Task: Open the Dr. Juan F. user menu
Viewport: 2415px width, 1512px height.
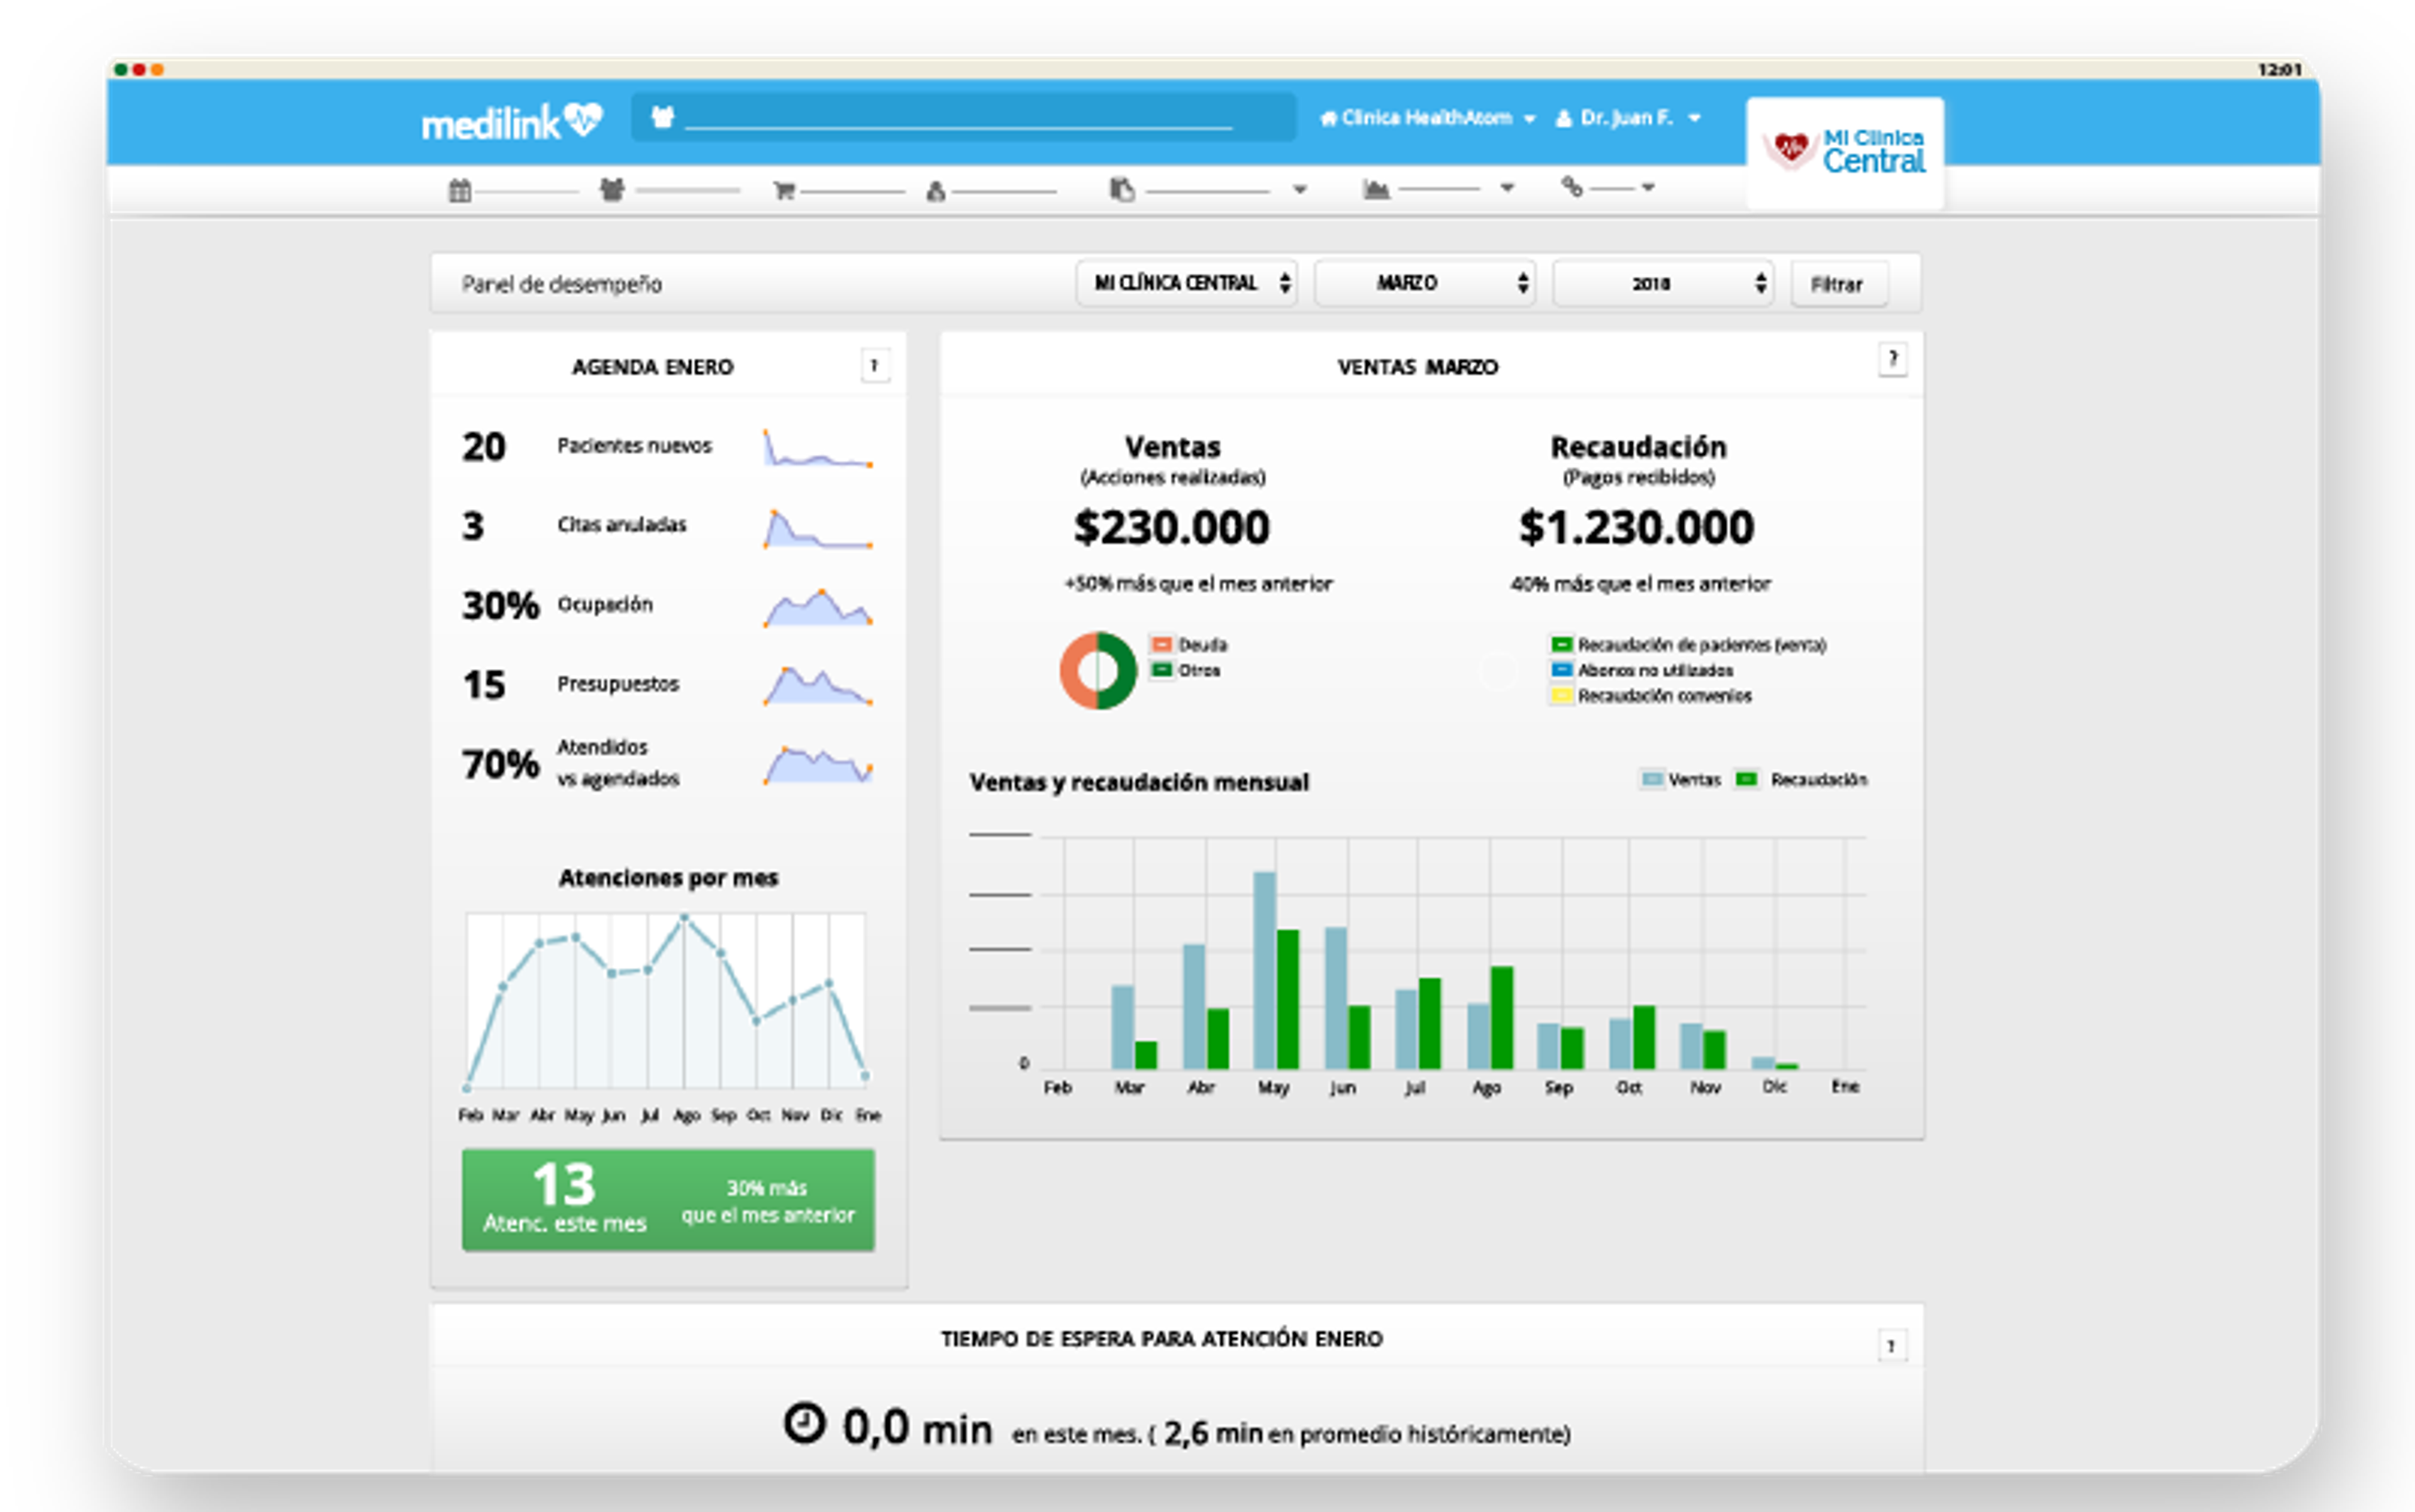Action: [x=1628, y=118]
